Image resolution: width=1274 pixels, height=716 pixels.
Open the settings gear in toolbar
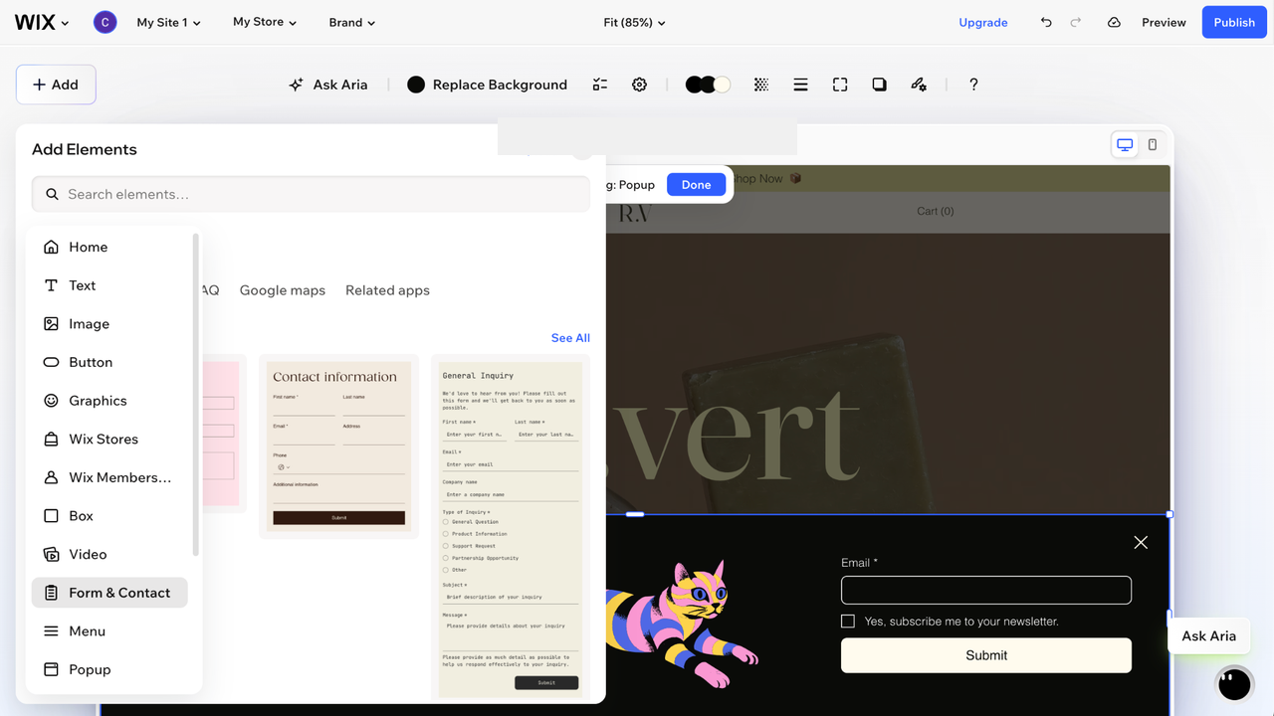(x=640, y=85)
